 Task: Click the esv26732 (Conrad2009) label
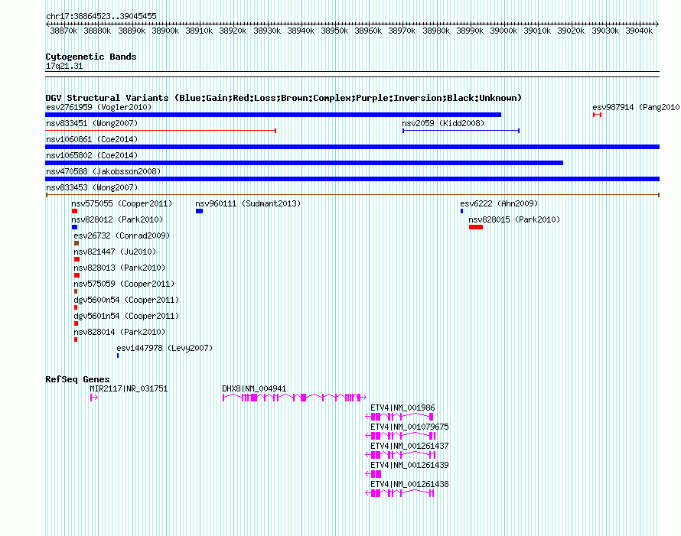(122, 236)
